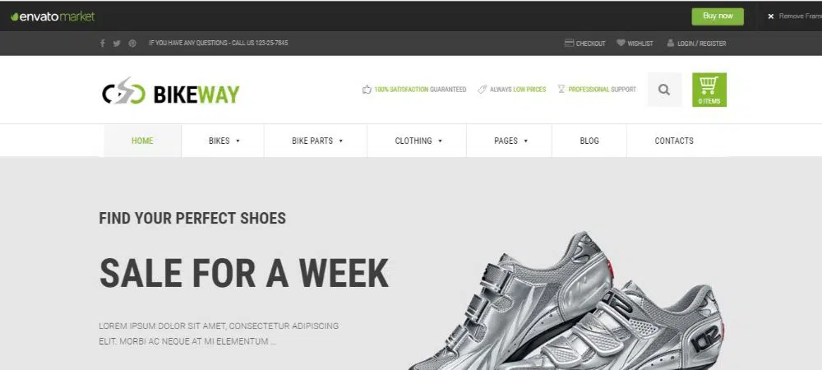This screenshot has width=822, height=370.
Task: Open the Twitter social icon
Action: [117, 44]
